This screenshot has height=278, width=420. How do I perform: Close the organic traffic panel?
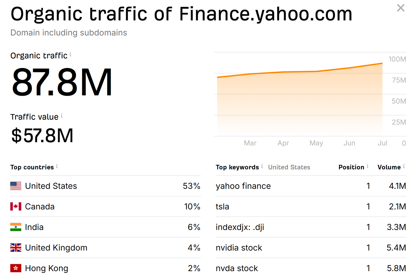click(401, 8)
